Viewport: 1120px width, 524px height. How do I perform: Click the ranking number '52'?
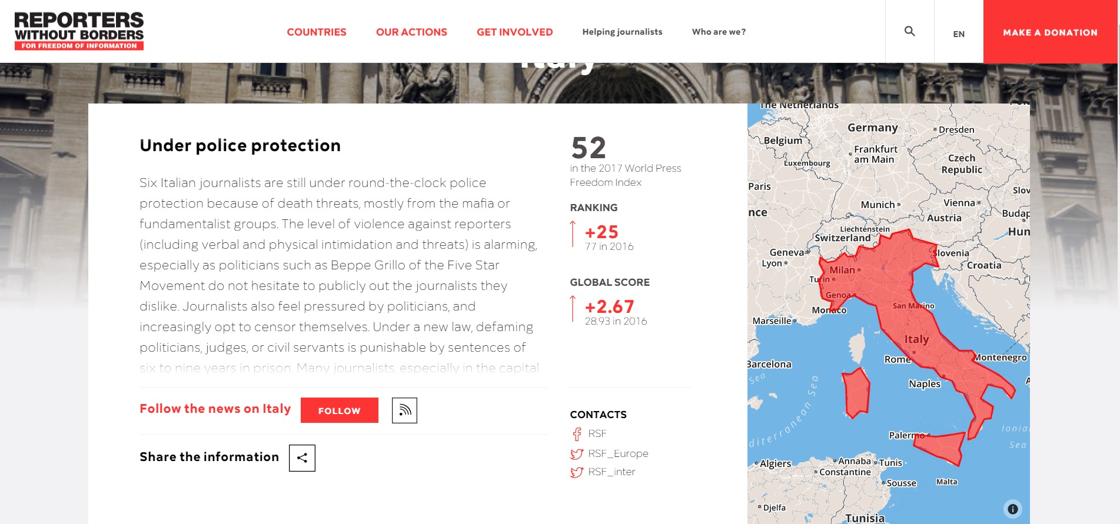[589, 148]
